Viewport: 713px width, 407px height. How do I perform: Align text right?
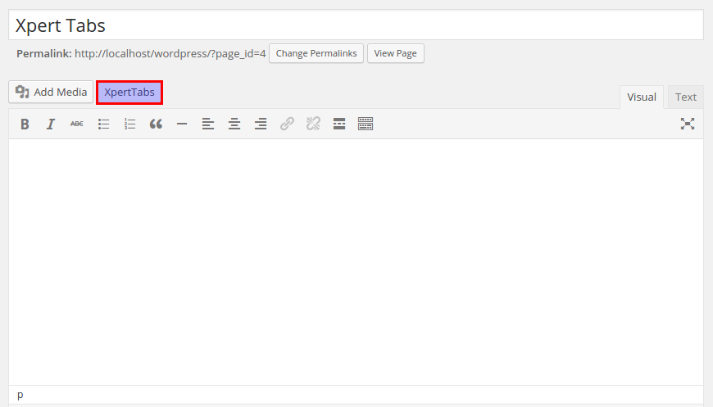click(x=261, y=124)
